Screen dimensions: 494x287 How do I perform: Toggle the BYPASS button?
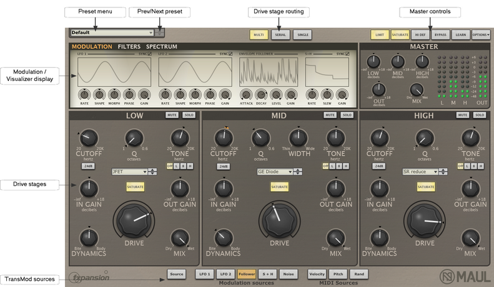pyautogui.click(x=440, y=35)
